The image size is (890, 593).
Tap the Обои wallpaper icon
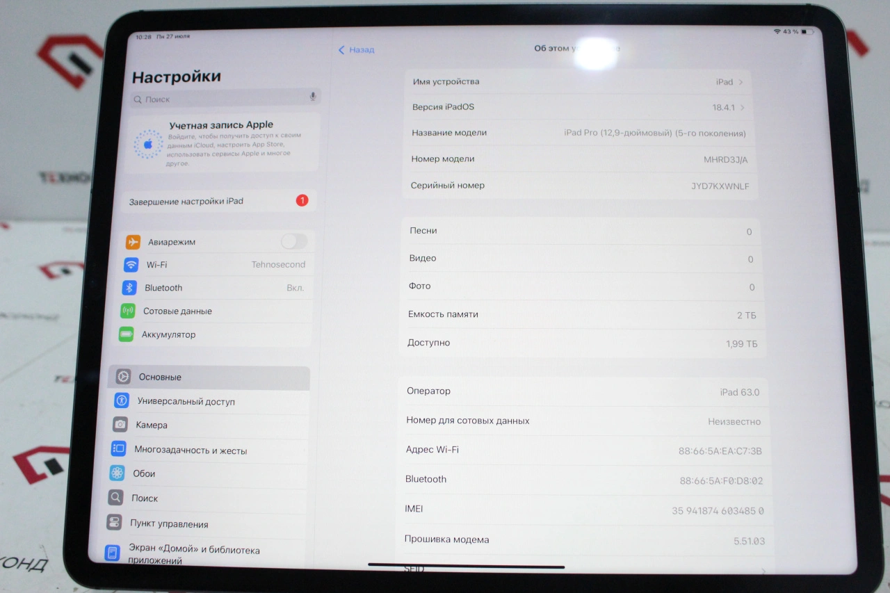coord(117,473)
